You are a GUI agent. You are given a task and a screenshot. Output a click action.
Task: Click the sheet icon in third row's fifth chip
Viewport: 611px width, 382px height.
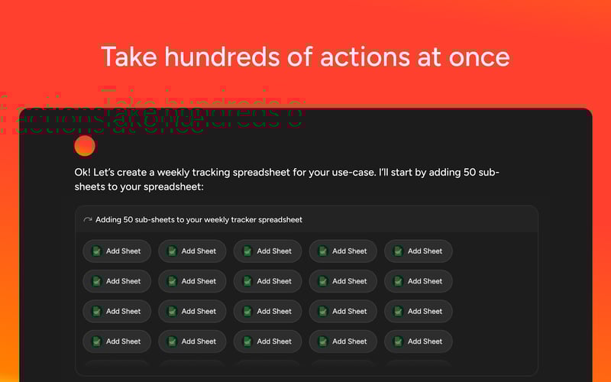(x=398, y=311)
